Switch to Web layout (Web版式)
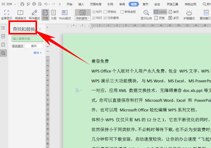Viewport: 211px width, 148px height. [65, 15]
